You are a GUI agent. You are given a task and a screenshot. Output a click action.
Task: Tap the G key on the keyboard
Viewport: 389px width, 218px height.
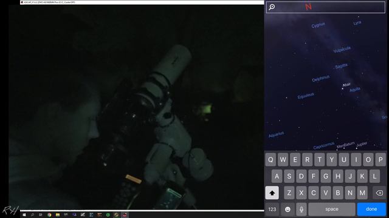pyautogui.click(x=326, y=176)
